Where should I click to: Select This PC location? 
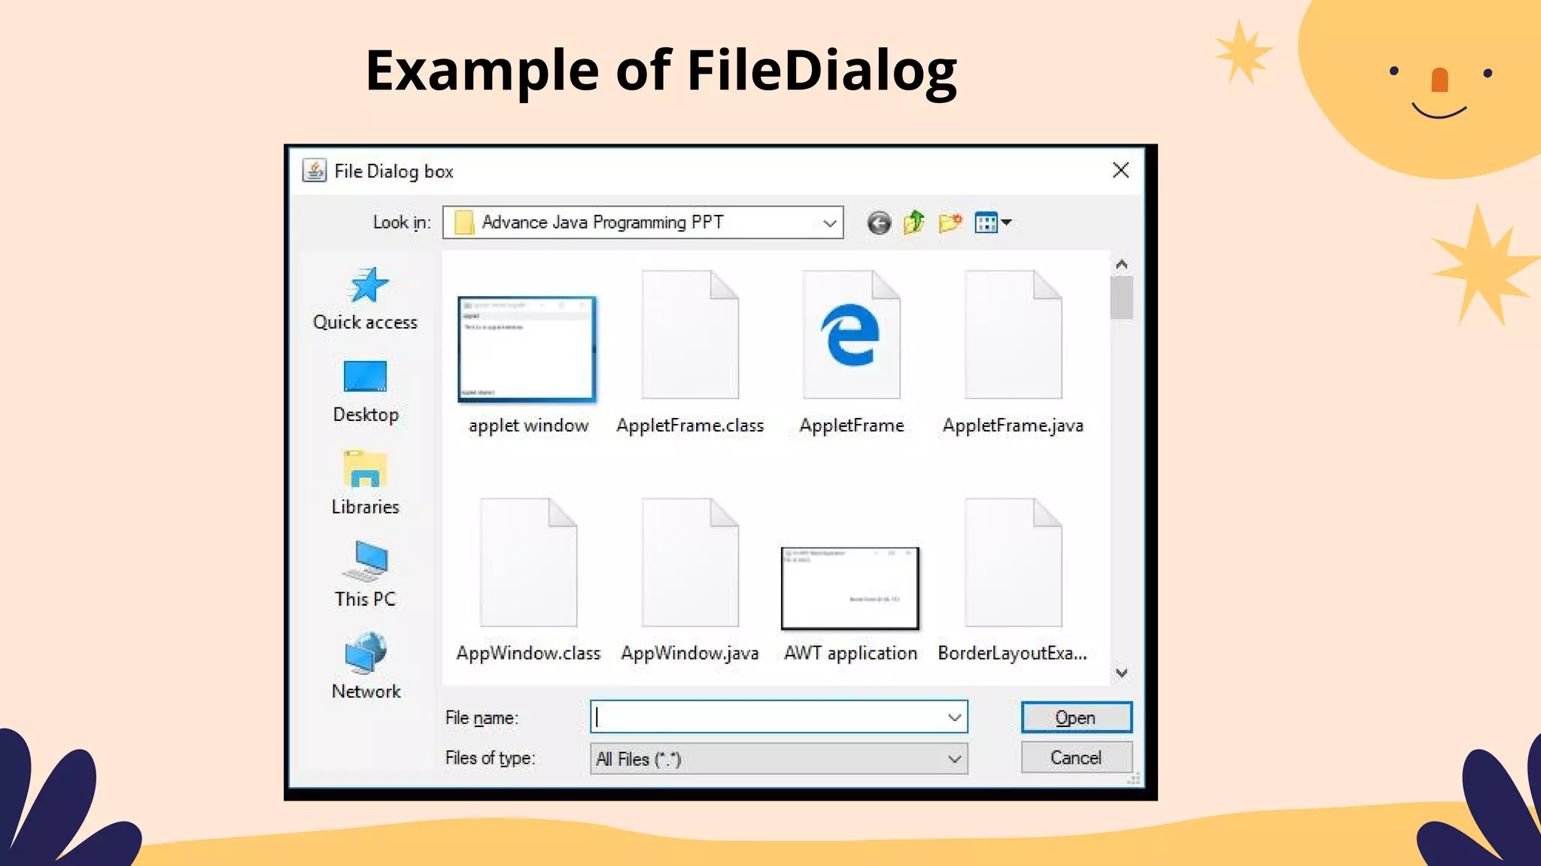tap(366, 575)
